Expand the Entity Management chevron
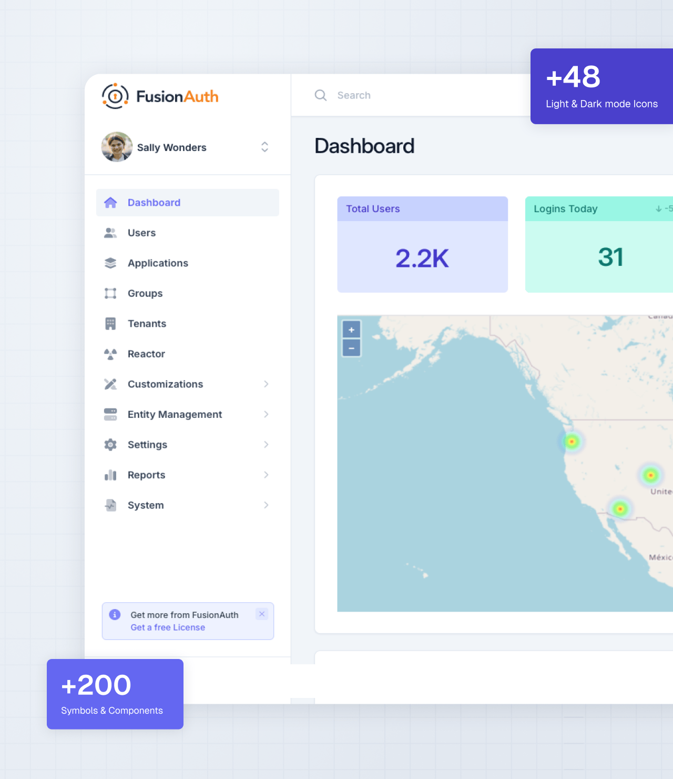The width and height of the screenshot is (673, 779). tap(266, 414)
